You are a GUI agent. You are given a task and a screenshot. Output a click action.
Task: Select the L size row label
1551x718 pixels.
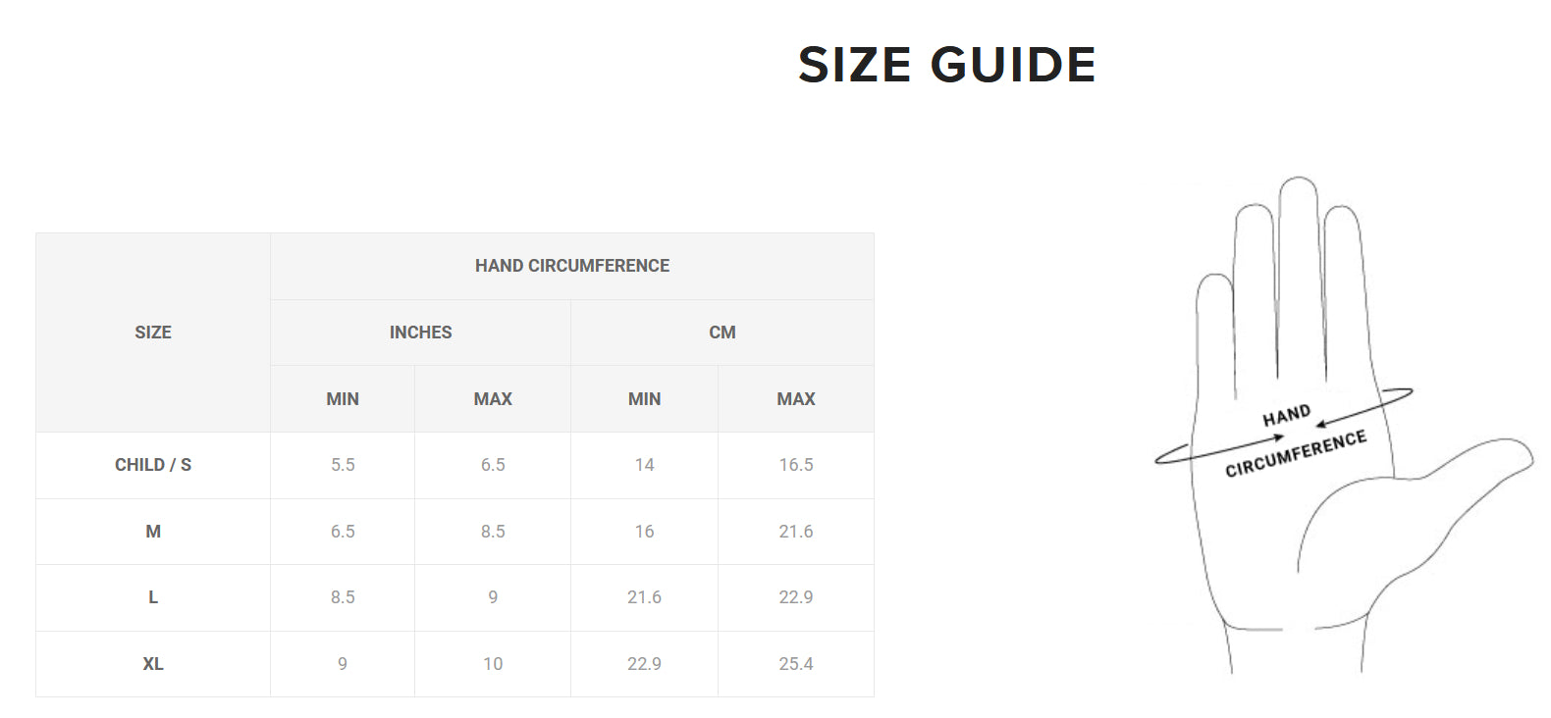(153, 597)
